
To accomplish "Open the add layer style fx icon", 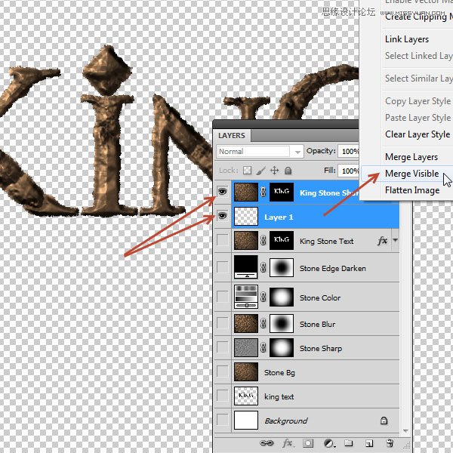I will [x=288, y=442].
